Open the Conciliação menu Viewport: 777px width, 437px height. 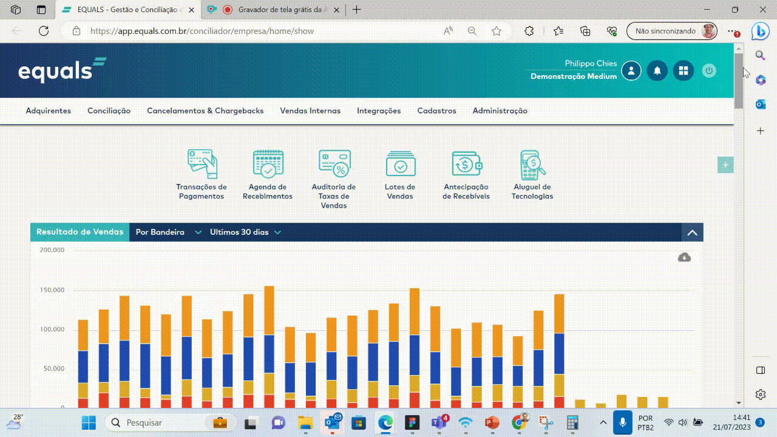click(x=109, y=111)
